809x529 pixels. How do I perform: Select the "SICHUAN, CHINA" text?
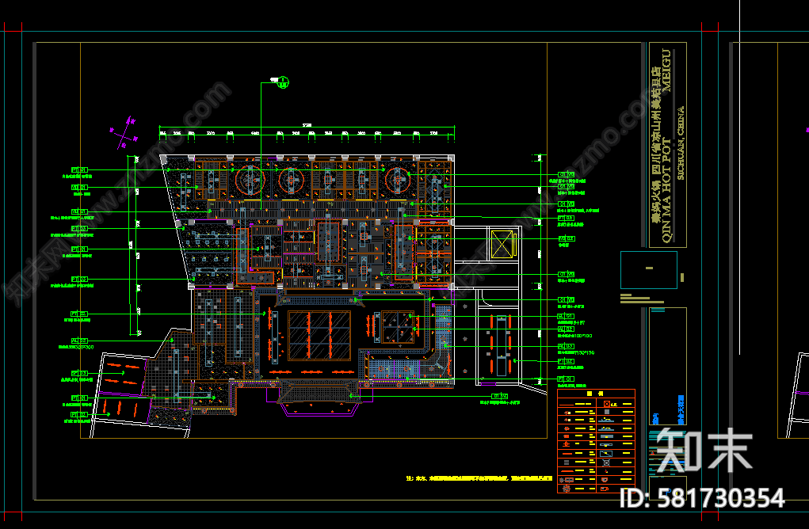point(681,143)
